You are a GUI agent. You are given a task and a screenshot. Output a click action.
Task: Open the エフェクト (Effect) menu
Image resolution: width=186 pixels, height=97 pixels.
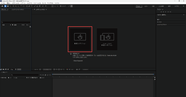29,3
